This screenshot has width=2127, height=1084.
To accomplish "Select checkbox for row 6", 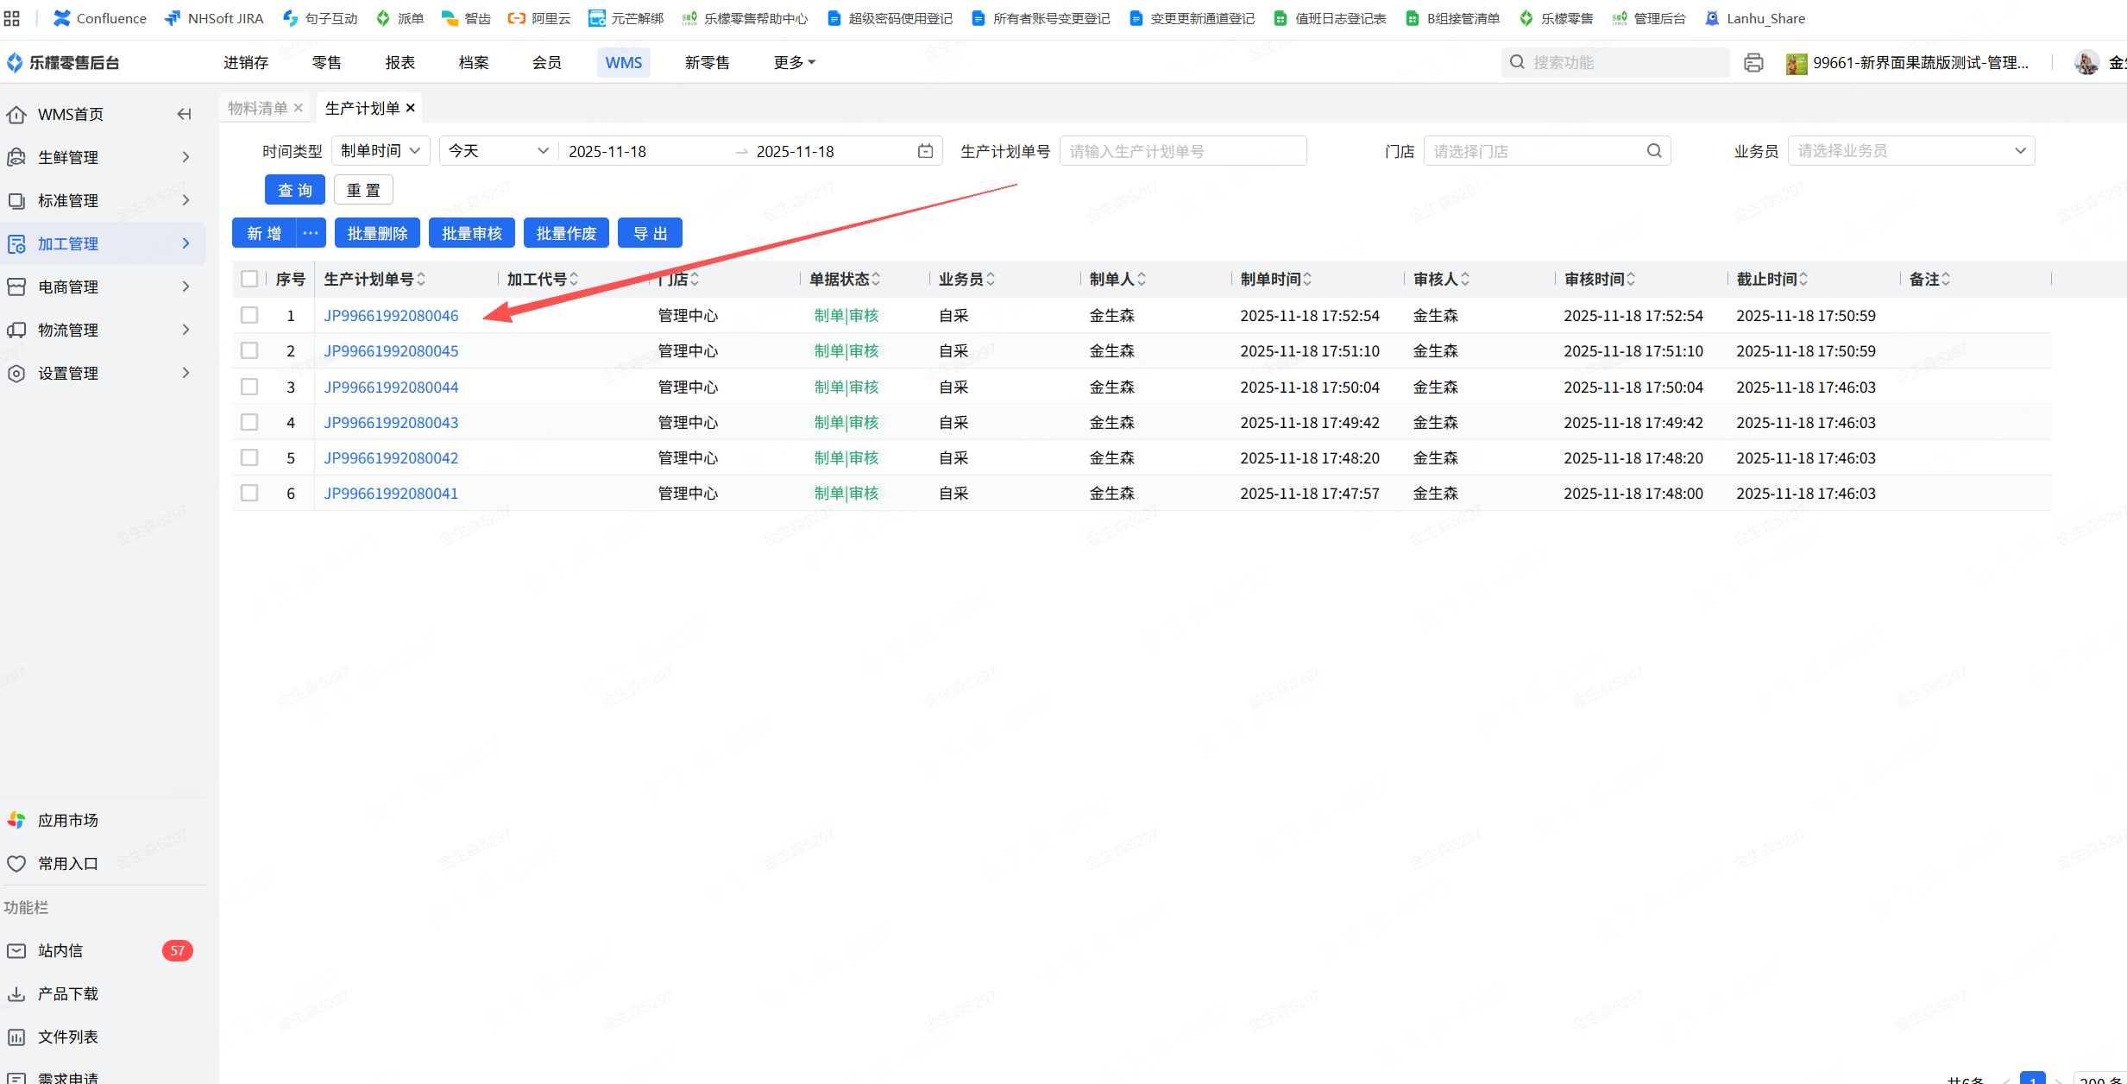I will pyautogui.click(x=249, y=493).
